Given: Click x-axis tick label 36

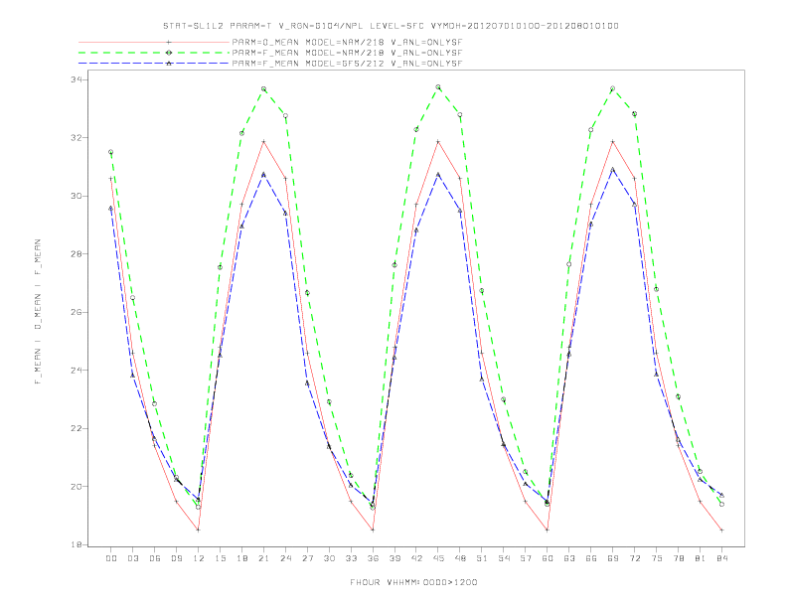Looking at the screenshot, I should click(x=373, y=558).
